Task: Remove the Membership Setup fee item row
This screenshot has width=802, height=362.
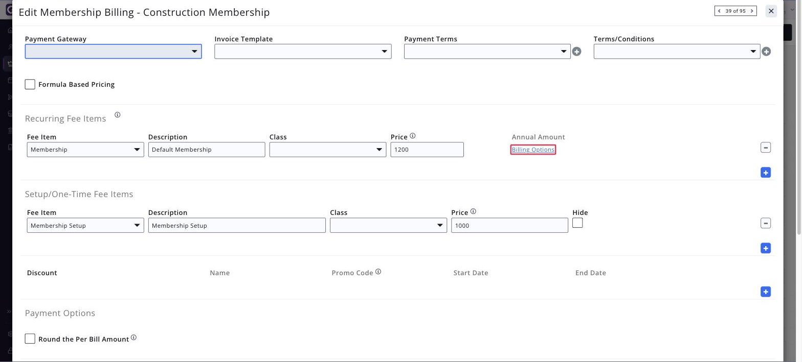Action: pos(765,223)
